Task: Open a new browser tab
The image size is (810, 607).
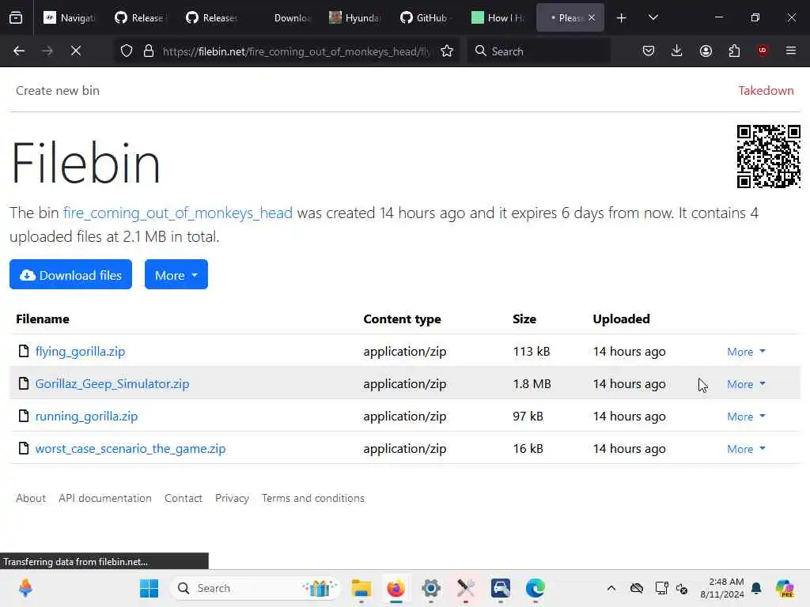Action: (x=622, y=18)
